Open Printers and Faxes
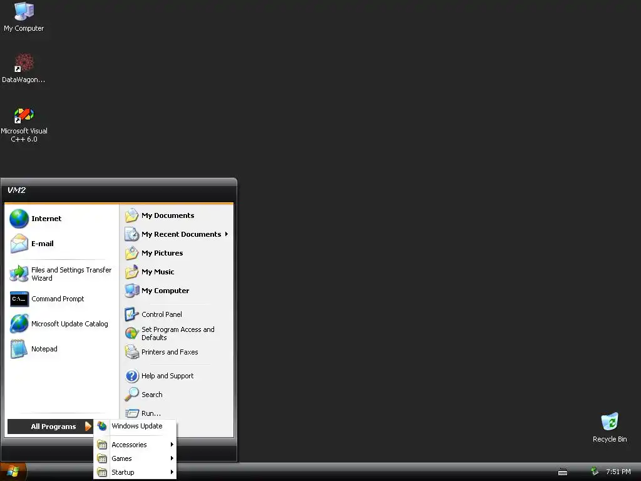 177,352
